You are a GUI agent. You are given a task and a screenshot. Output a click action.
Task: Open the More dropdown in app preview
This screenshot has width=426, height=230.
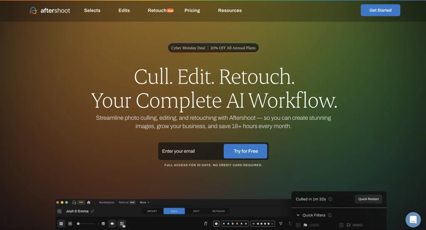click(x=144, y=203)
